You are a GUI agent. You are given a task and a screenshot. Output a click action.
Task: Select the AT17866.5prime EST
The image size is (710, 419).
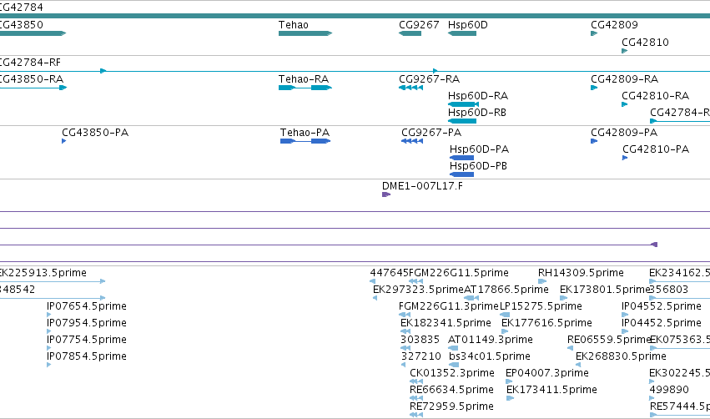(x=471, y=298)
